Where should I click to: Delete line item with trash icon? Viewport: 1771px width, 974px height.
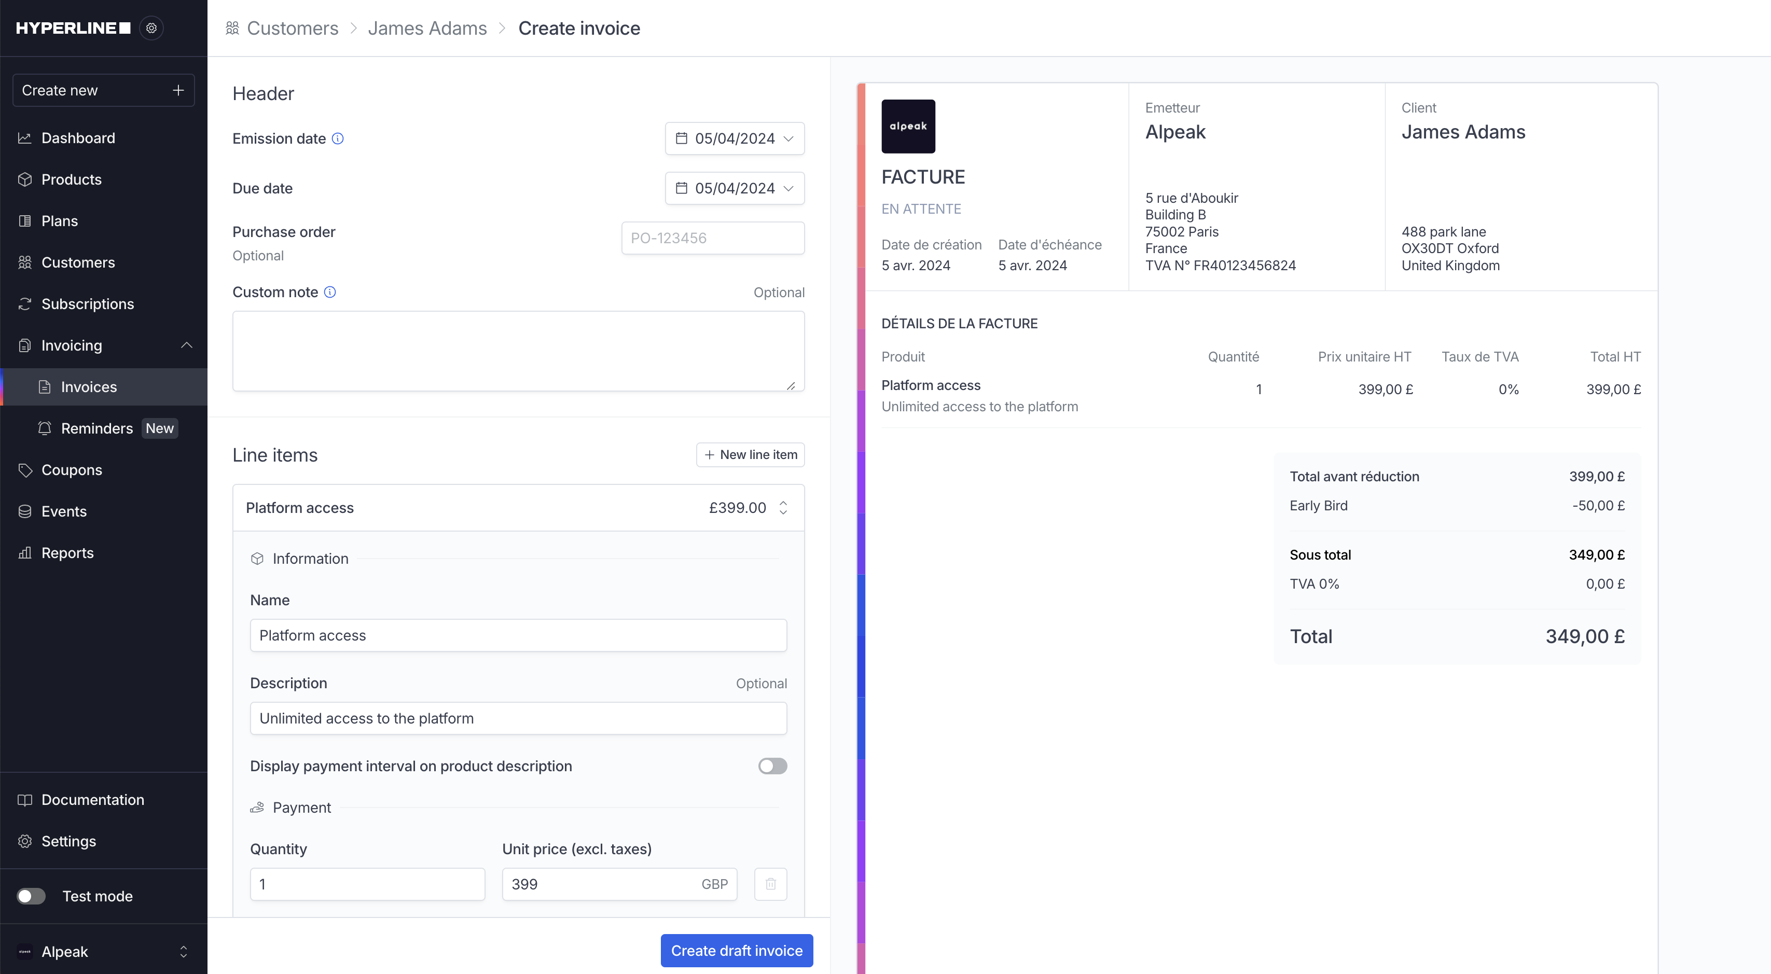pyautogui.click(x=770, y=884)
